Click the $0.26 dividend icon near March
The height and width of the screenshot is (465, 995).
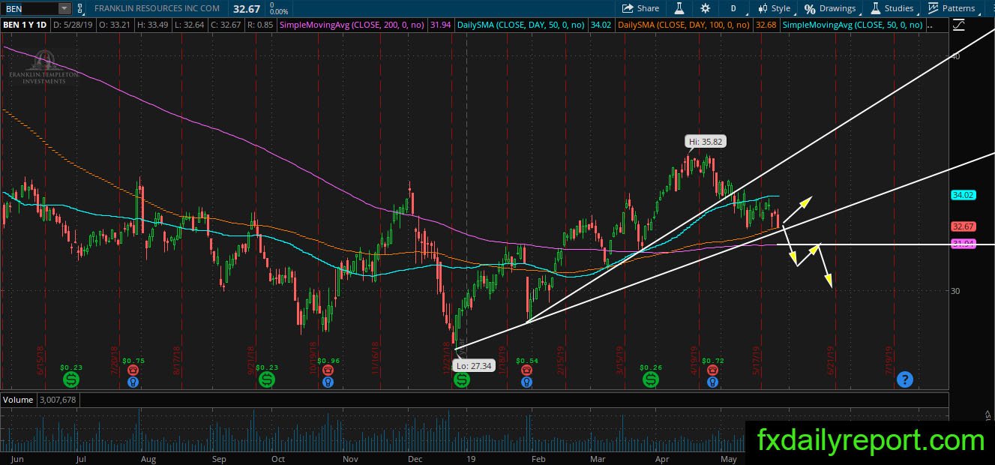(651, 380)
